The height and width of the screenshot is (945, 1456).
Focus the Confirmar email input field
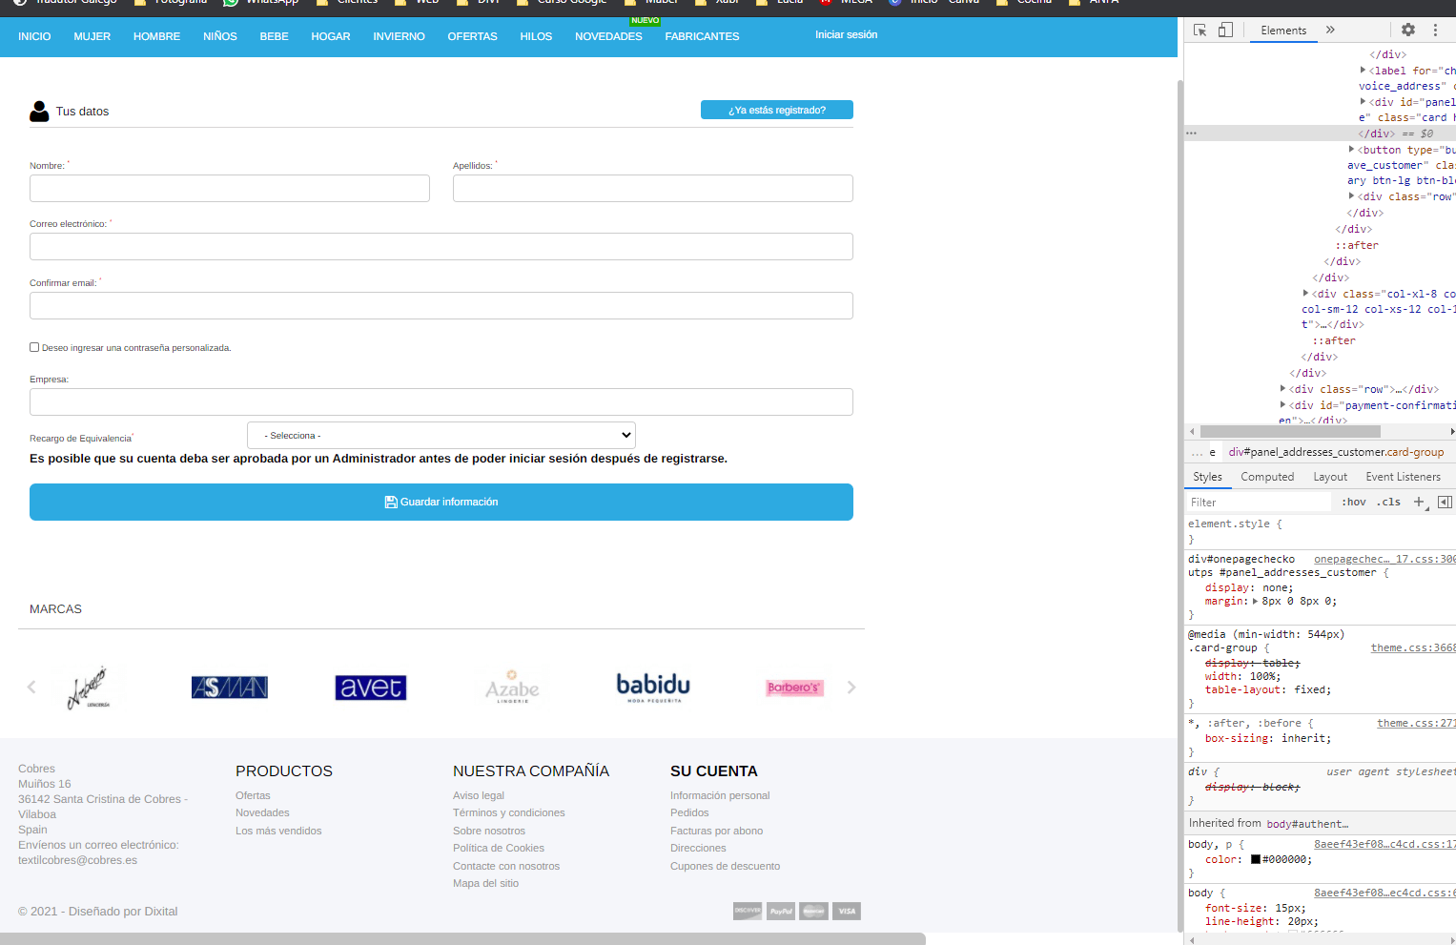coord(441,305)
